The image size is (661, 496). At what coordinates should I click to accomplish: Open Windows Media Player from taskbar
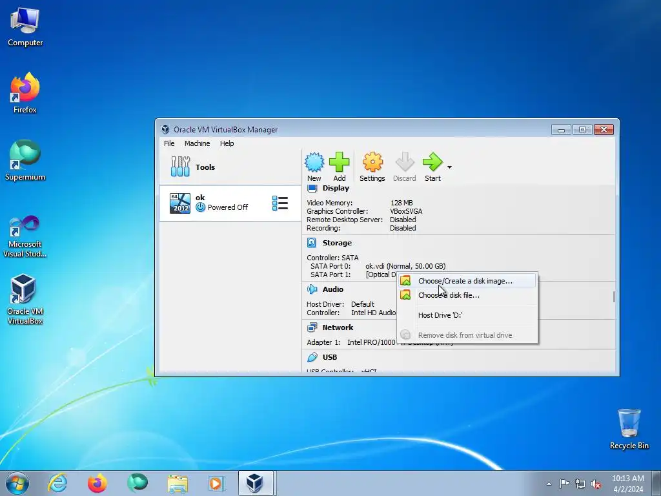pos(217,483)
